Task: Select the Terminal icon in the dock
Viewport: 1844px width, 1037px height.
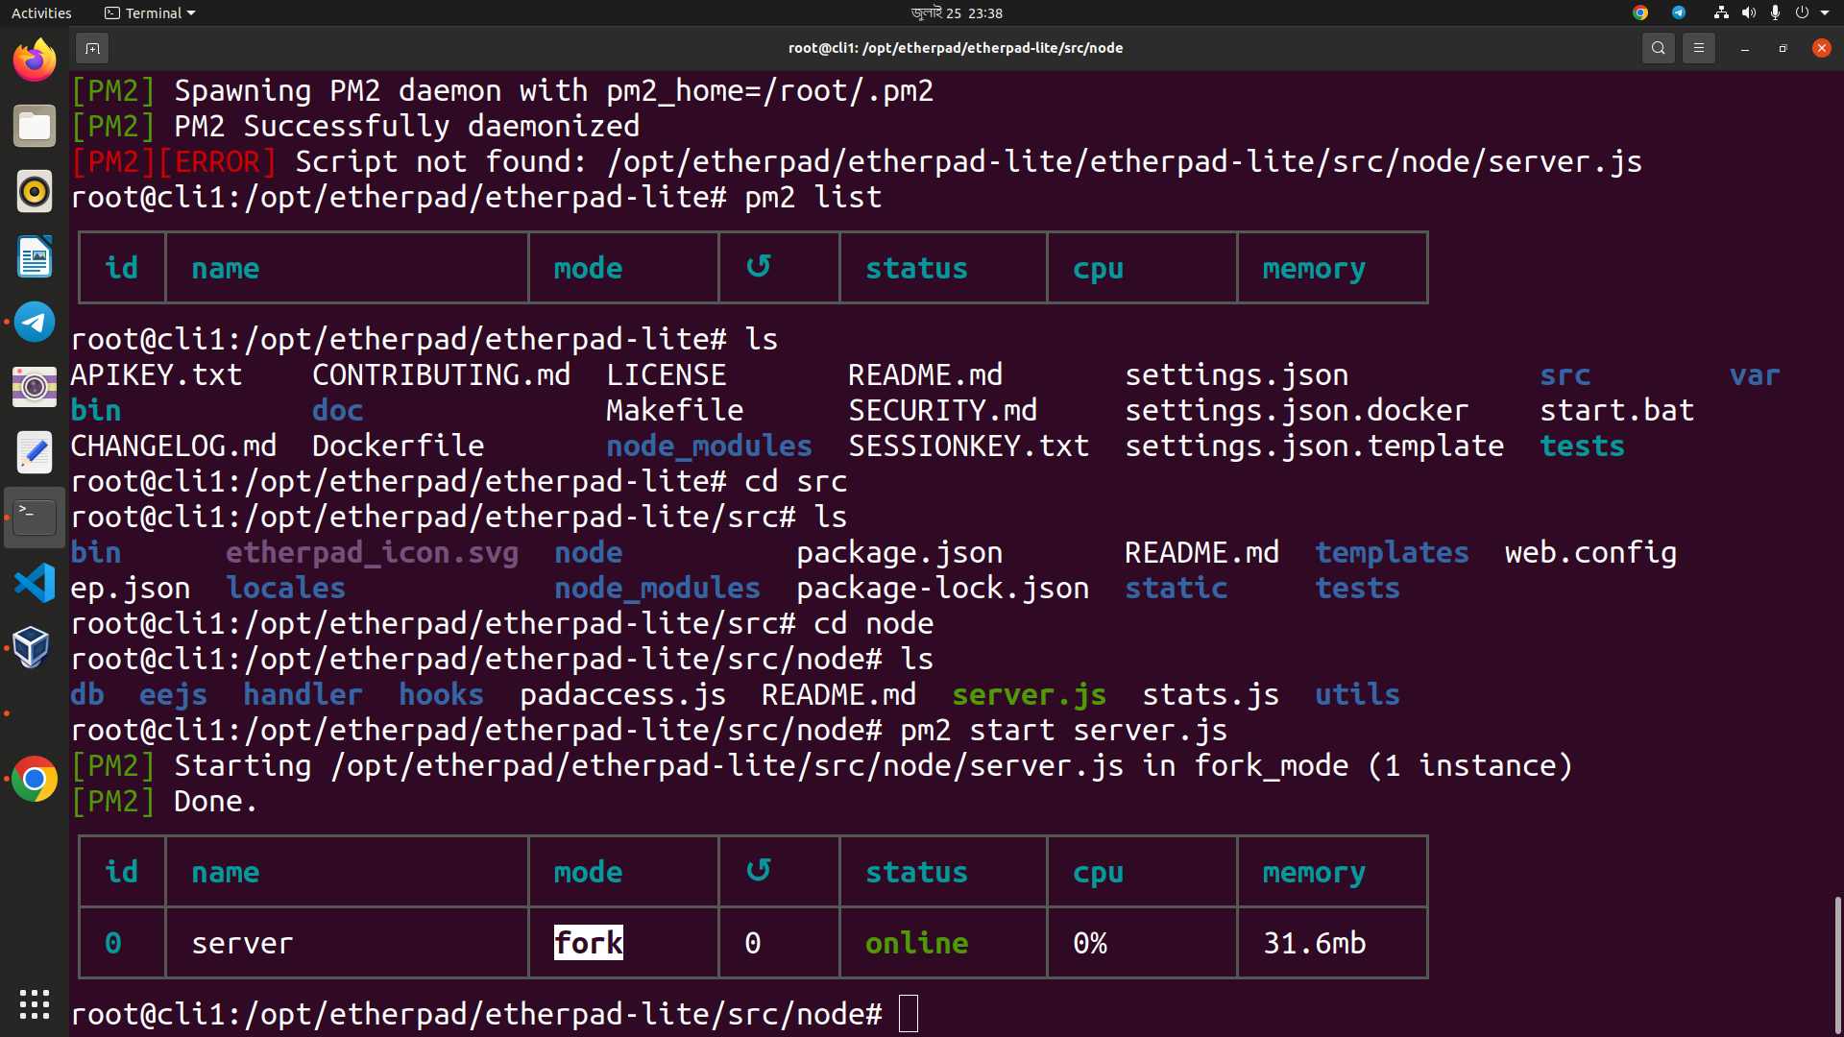Action: pos(35,518)
